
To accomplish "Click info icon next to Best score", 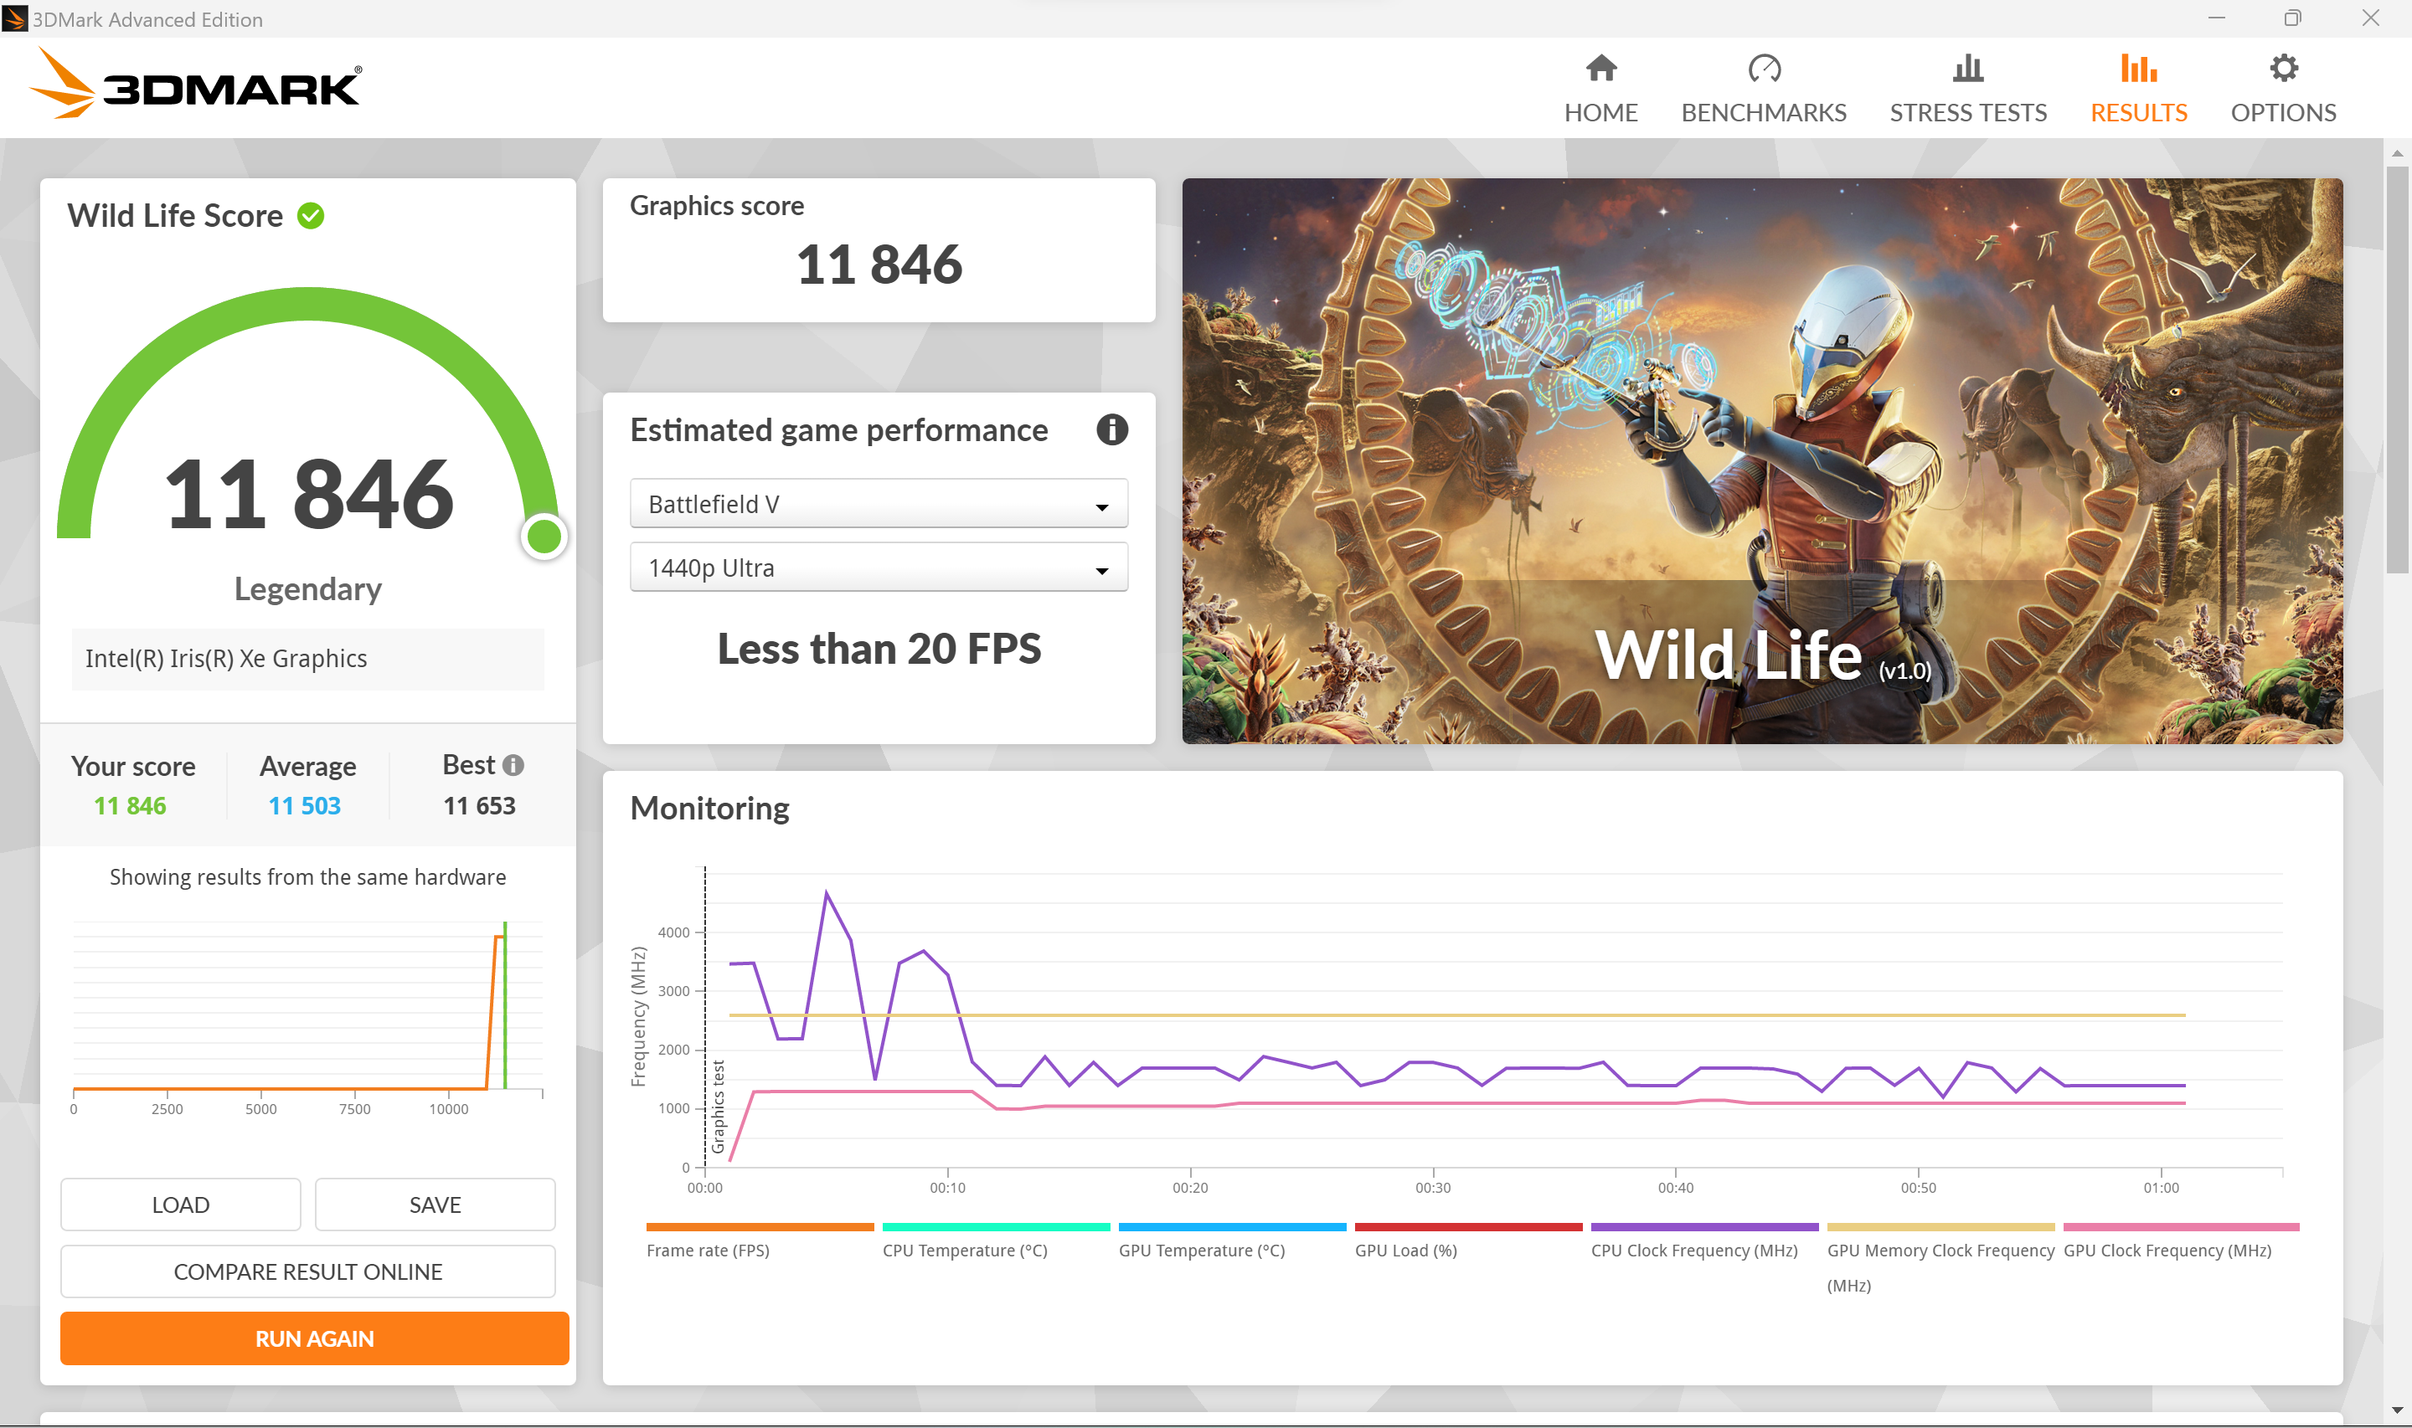I will 514,765.
